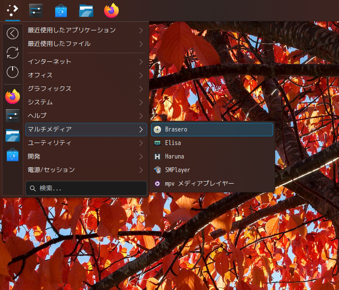This screenshot has width=339, height=290.
Task: Launch SMPlayer from the submenu
Action: tap(212, 170)
